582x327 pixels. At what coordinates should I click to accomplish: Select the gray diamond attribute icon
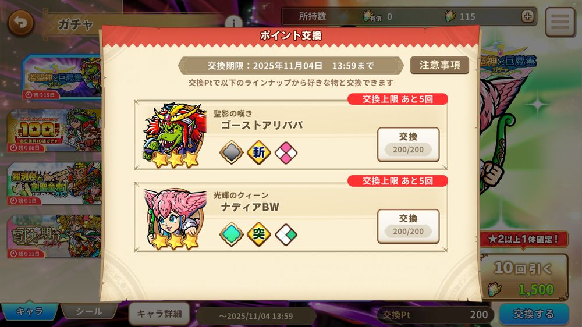click(x=231, y=152)
